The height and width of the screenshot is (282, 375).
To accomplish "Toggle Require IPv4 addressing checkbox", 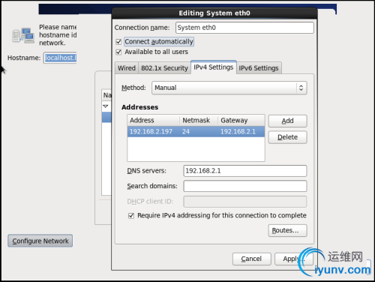I will tap(131, 216).
